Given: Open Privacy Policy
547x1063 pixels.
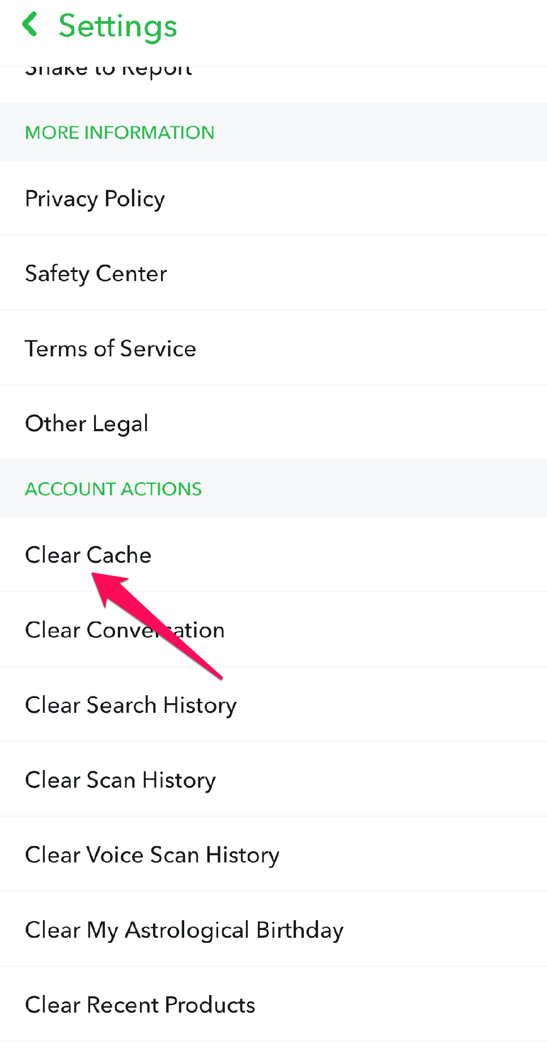Looking at the screenshot, I should point(95,199).
